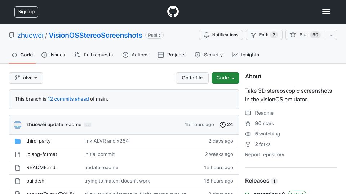Open commit 'trying to match; doesn't work'
The width and height of the screenshot is (346, 194).
117,181
